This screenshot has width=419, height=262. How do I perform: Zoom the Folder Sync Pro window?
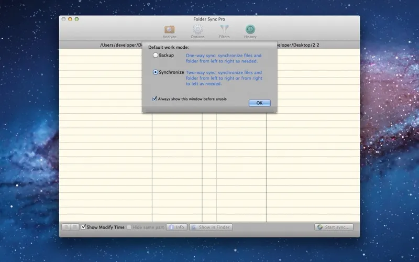point(76,19)
